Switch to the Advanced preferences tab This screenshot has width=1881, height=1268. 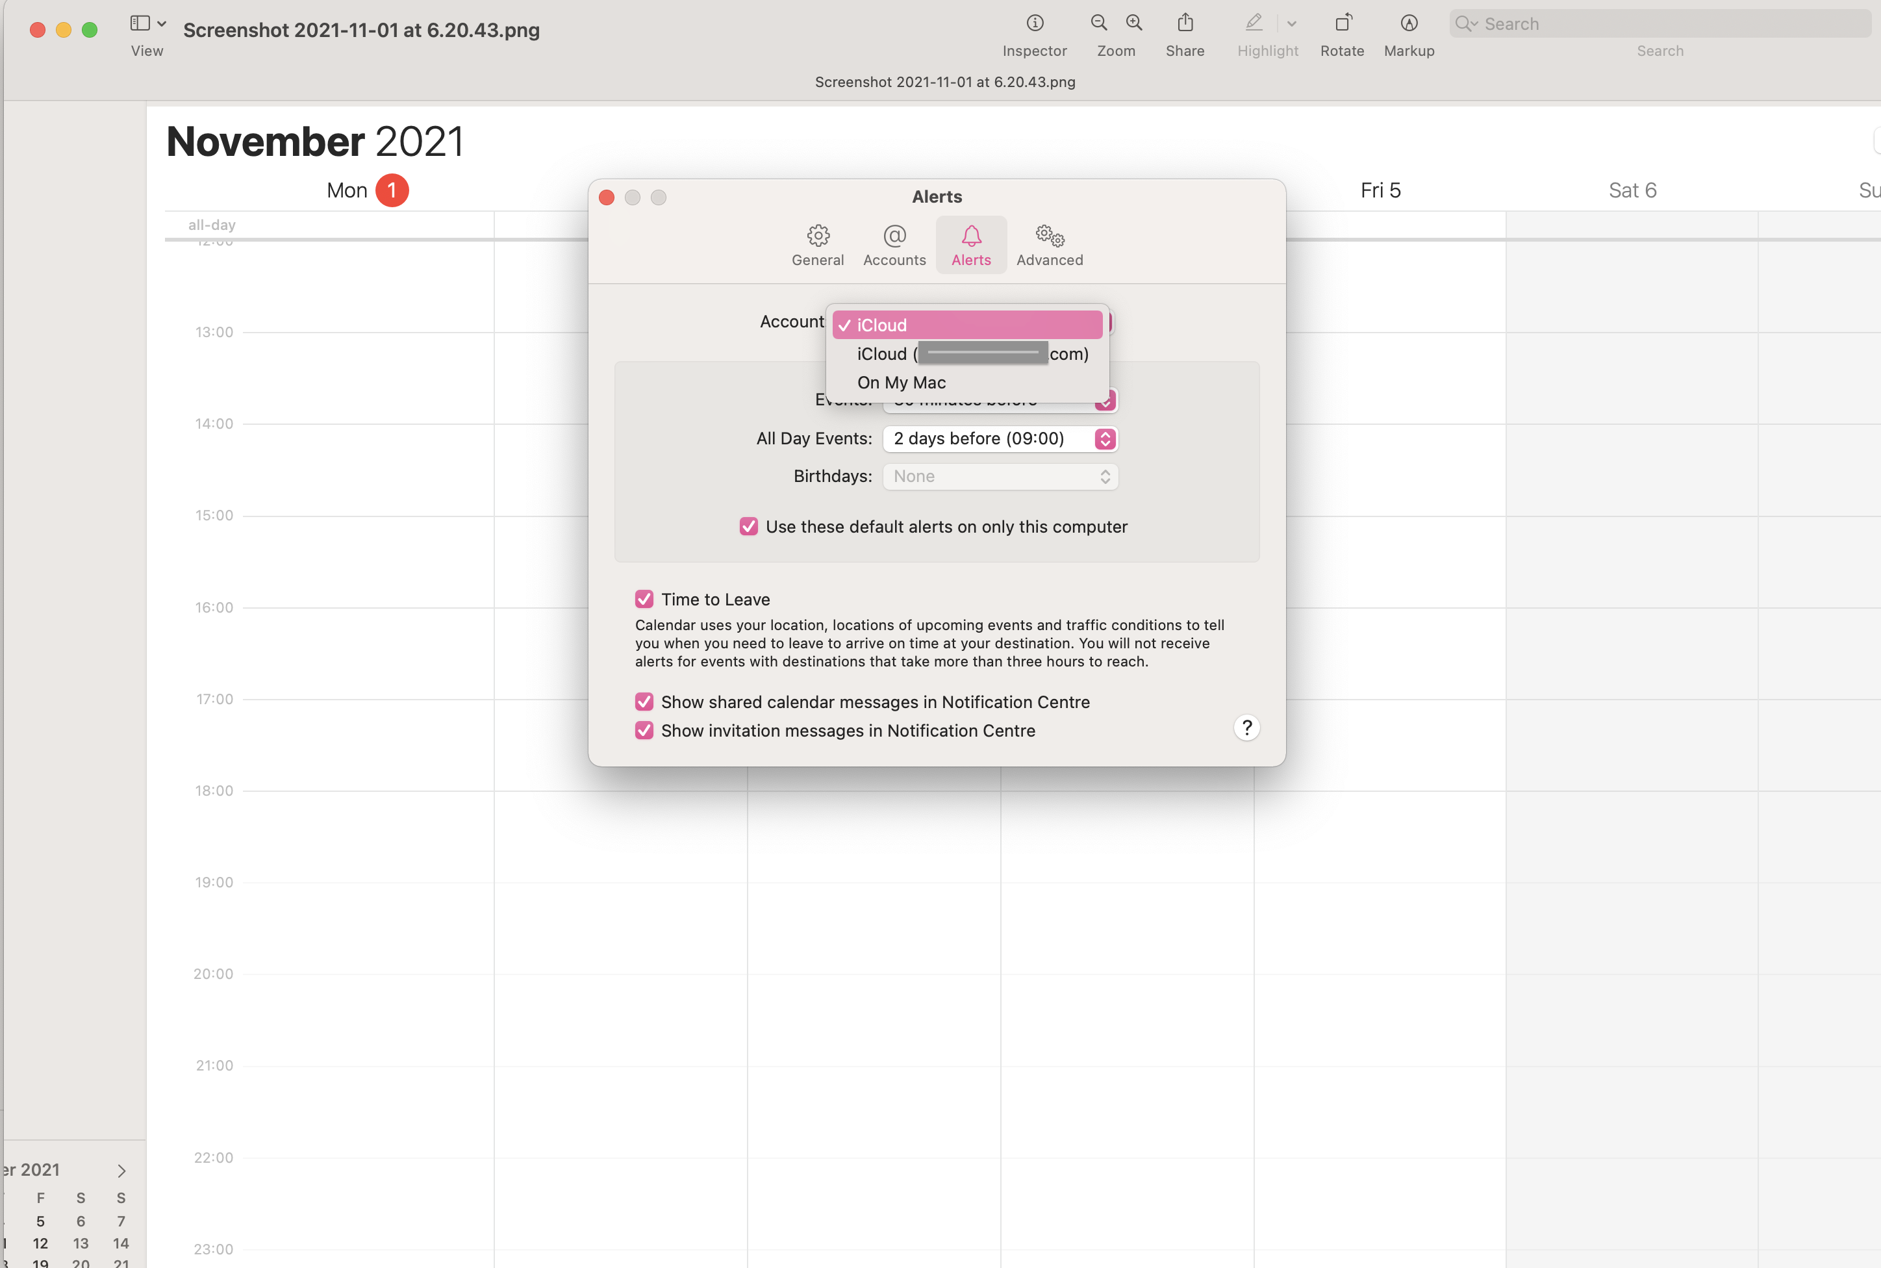point(1049,245)
